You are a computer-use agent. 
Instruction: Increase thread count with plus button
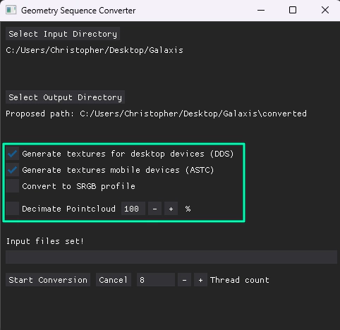200,280
